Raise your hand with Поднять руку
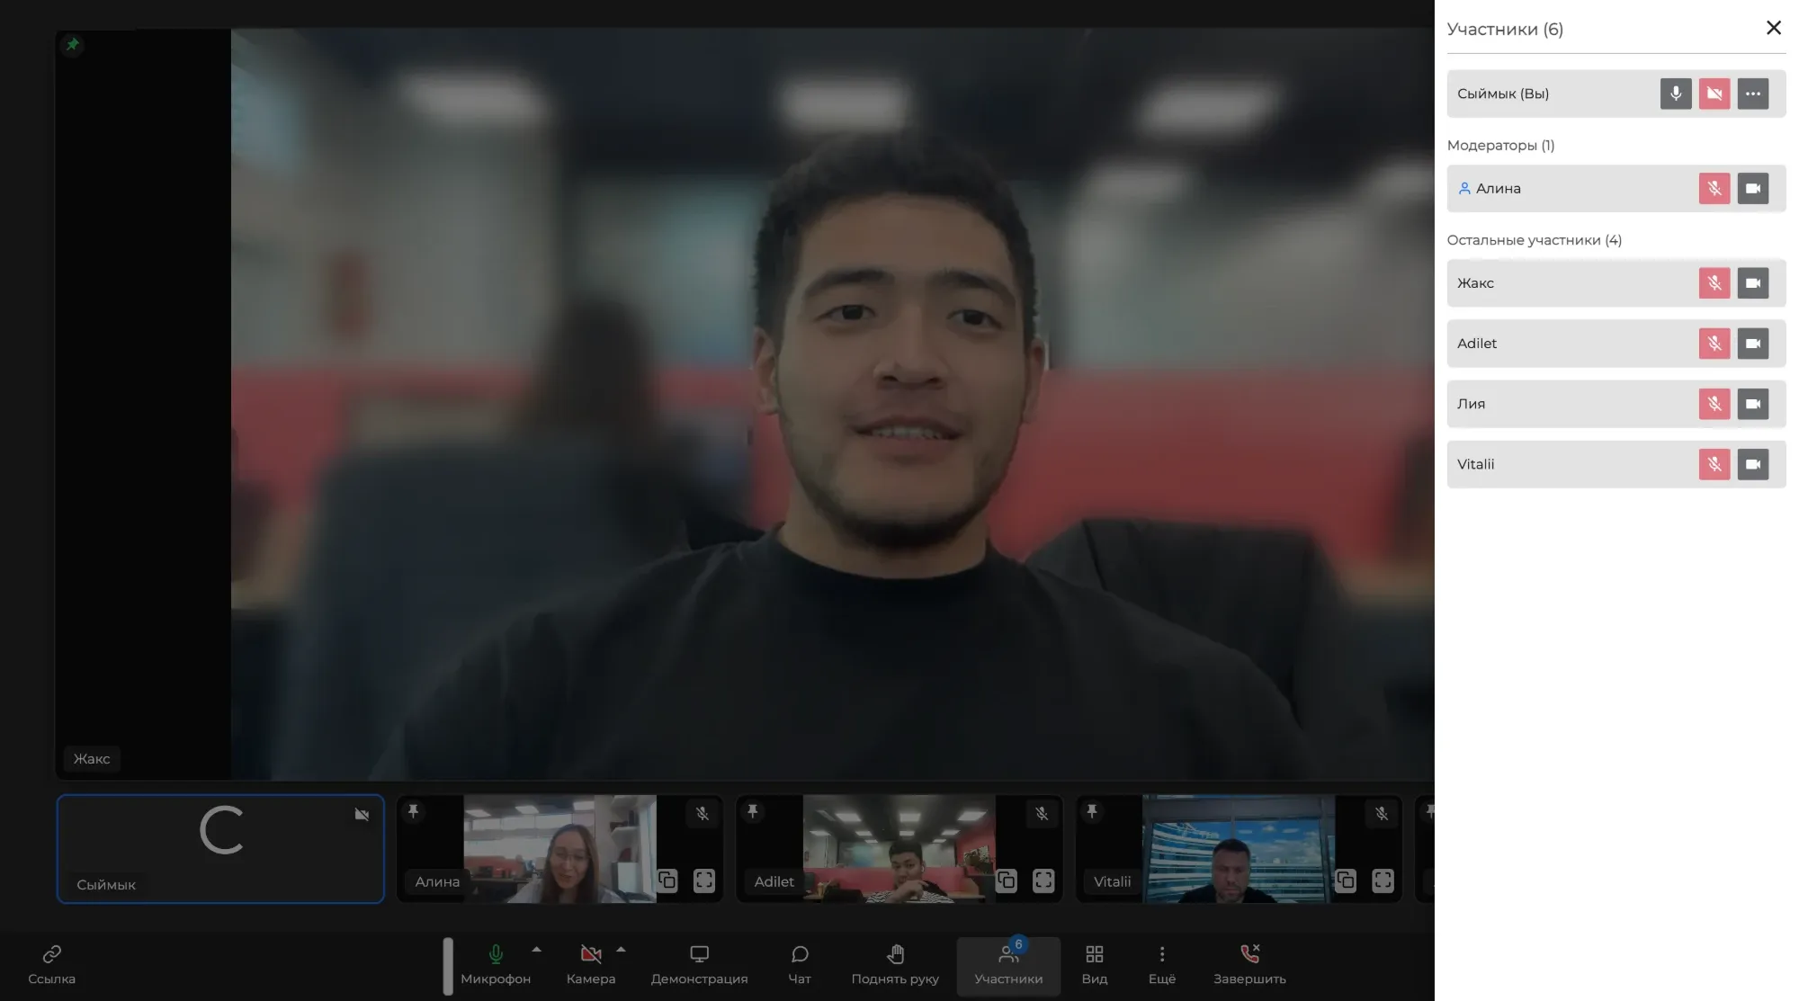This screenshot has width=1799, height=1001. click(x=895, y=965)
